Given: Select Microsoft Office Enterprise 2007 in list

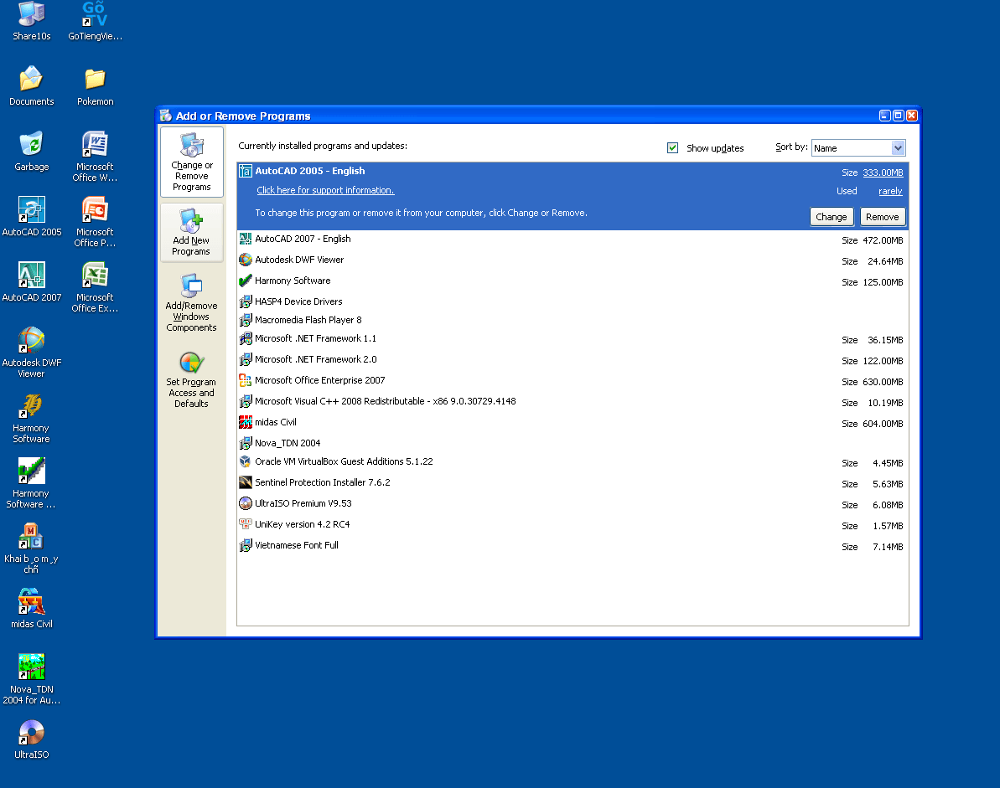Looking at the screenshot, I should 319,381.
